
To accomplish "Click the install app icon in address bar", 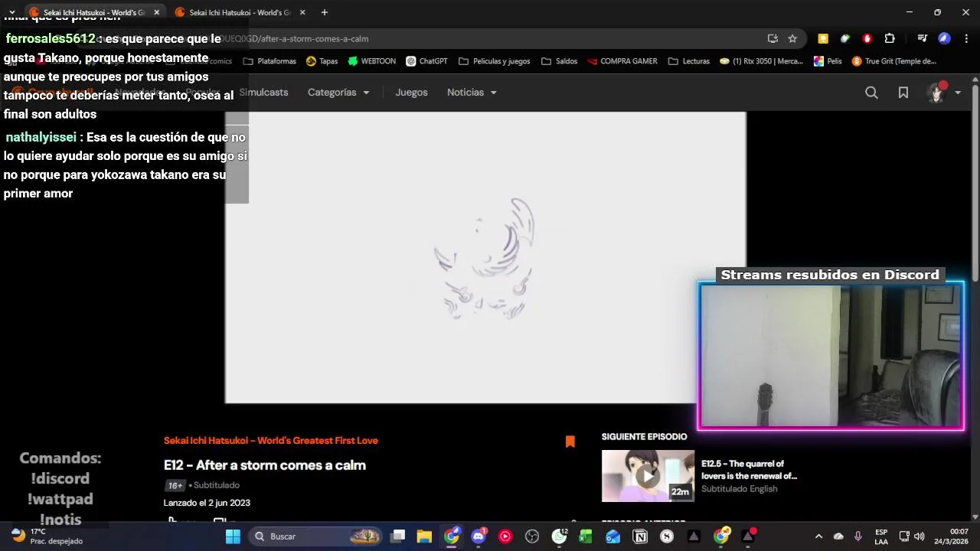I will [773, 38].
